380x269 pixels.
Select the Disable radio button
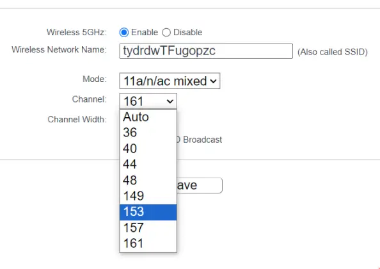[166, 32]
